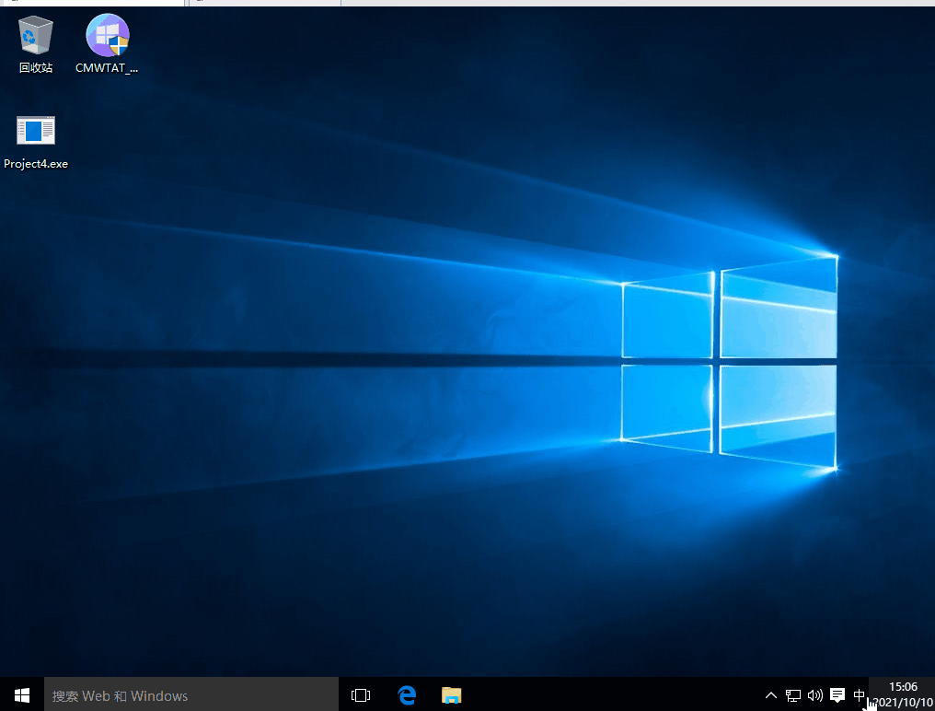Show hidden tray icons with the chevron

click(x=770, y=694)
